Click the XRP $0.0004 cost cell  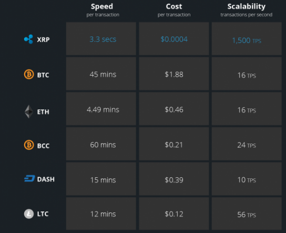[x=174, y=39]
